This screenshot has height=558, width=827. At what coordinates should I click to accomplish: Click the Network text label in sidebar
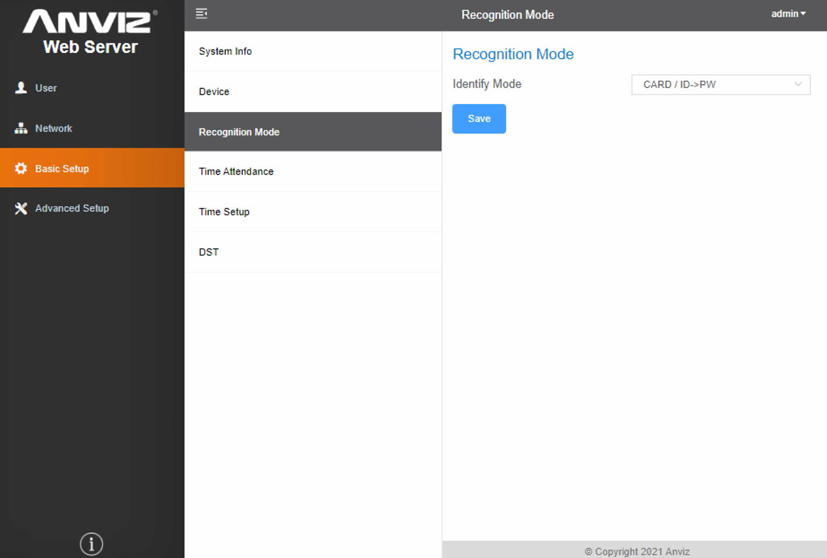click(53, 128)
